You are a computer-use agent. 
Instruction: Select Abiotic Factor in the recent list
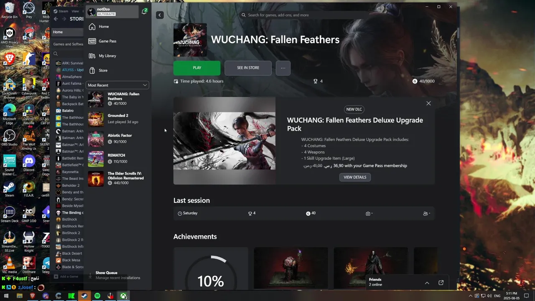[118, 139]
